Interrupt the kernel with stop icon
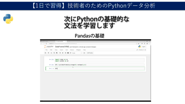This screenshot has width=185, height=104. point(68,53)
